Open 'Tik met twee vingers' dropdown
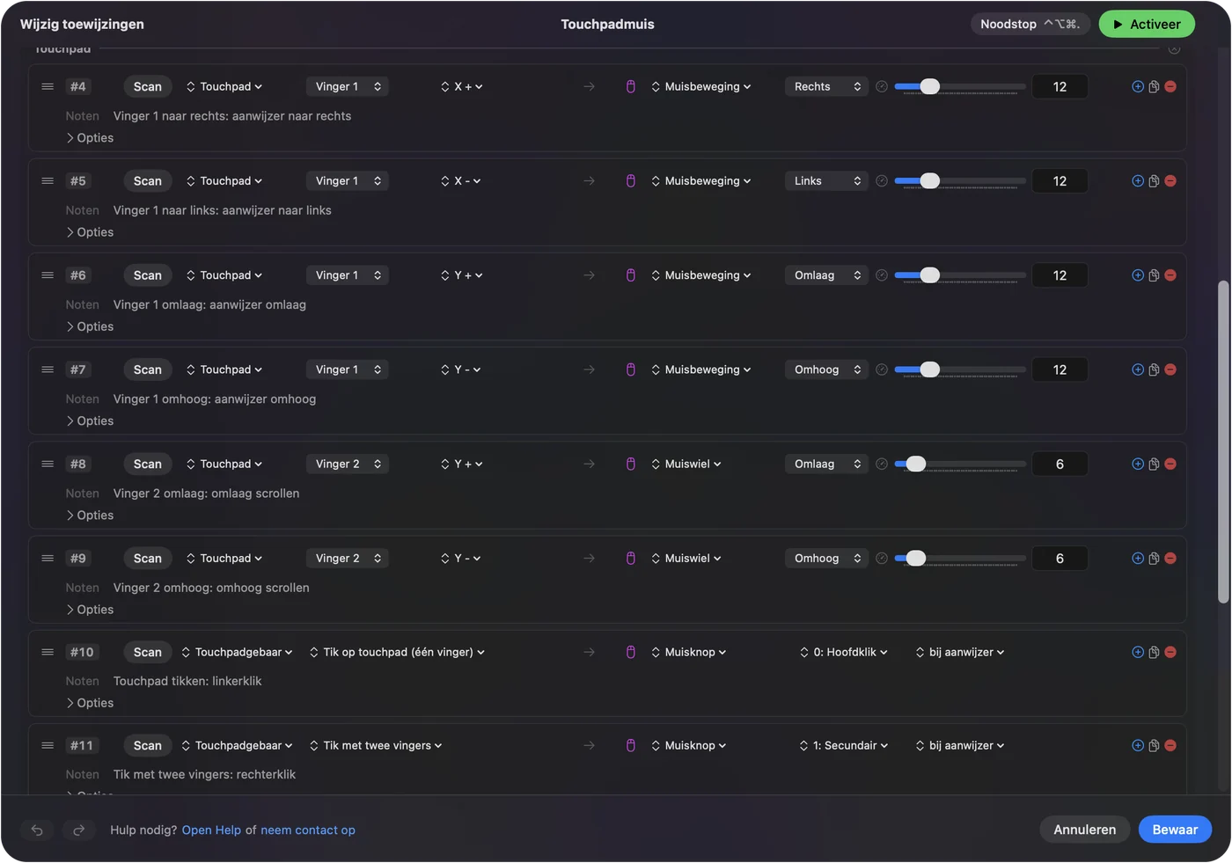The image size is (1232, 863). click(376, 745)
